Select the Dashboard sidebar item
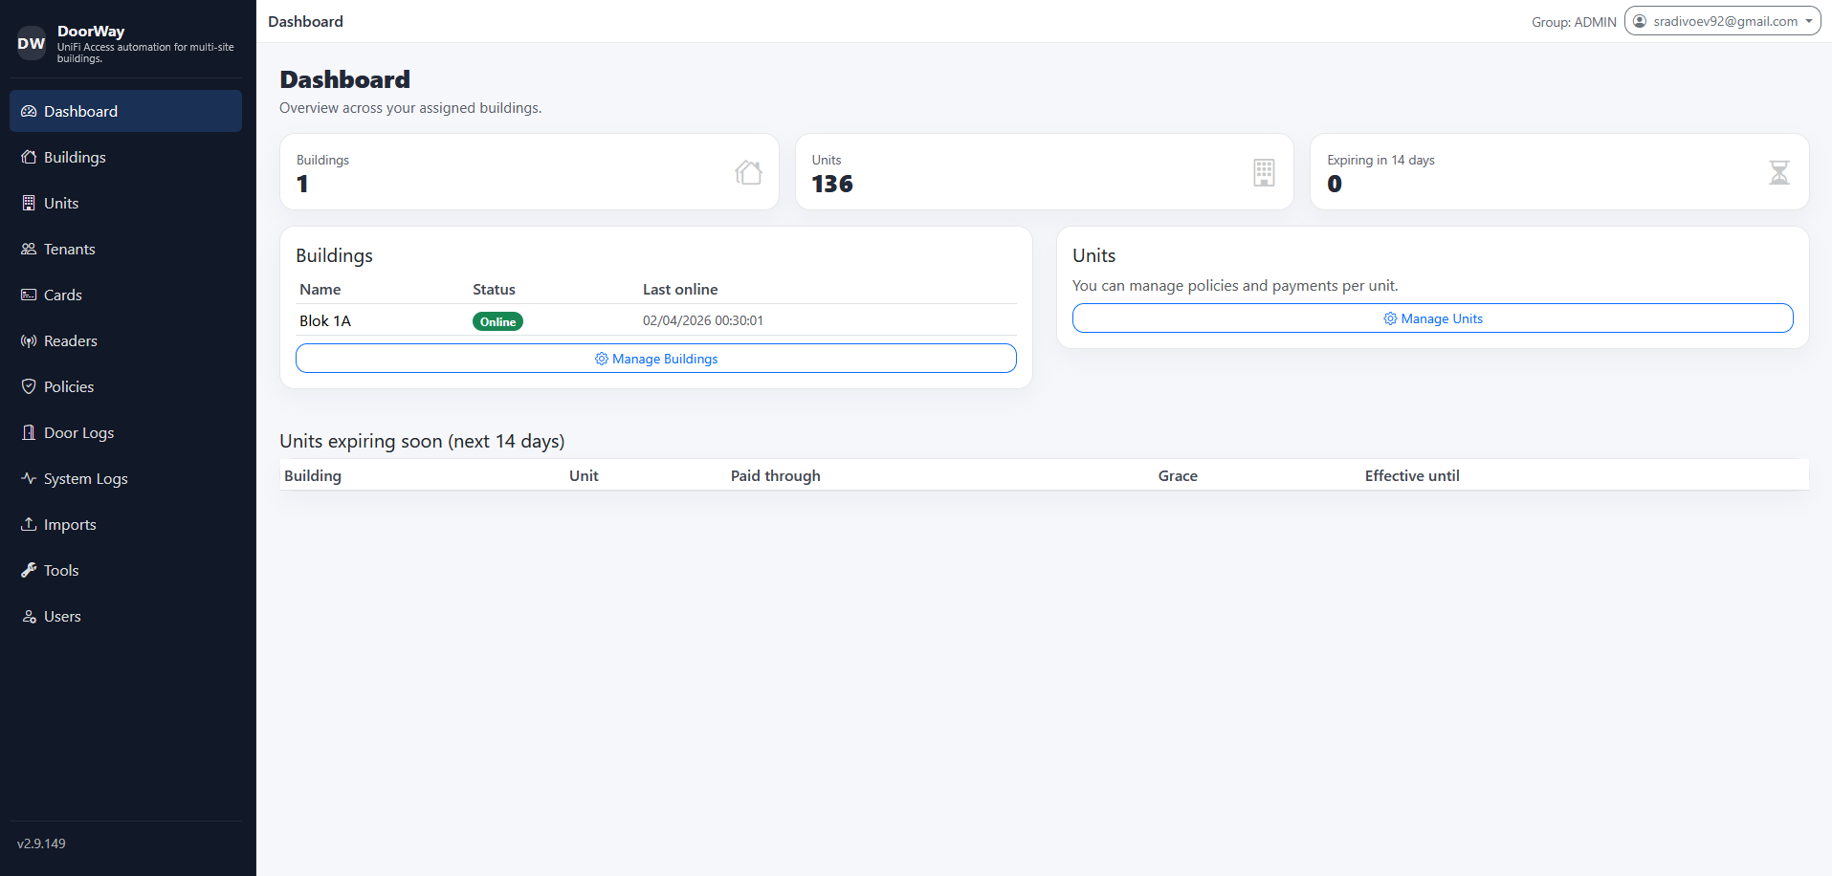 click(80, 112)
